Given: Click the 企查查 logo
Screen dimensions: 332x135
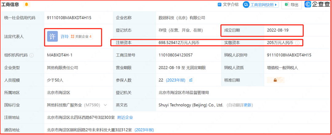Looking at the screenshot, I should [x=317, y=4].
